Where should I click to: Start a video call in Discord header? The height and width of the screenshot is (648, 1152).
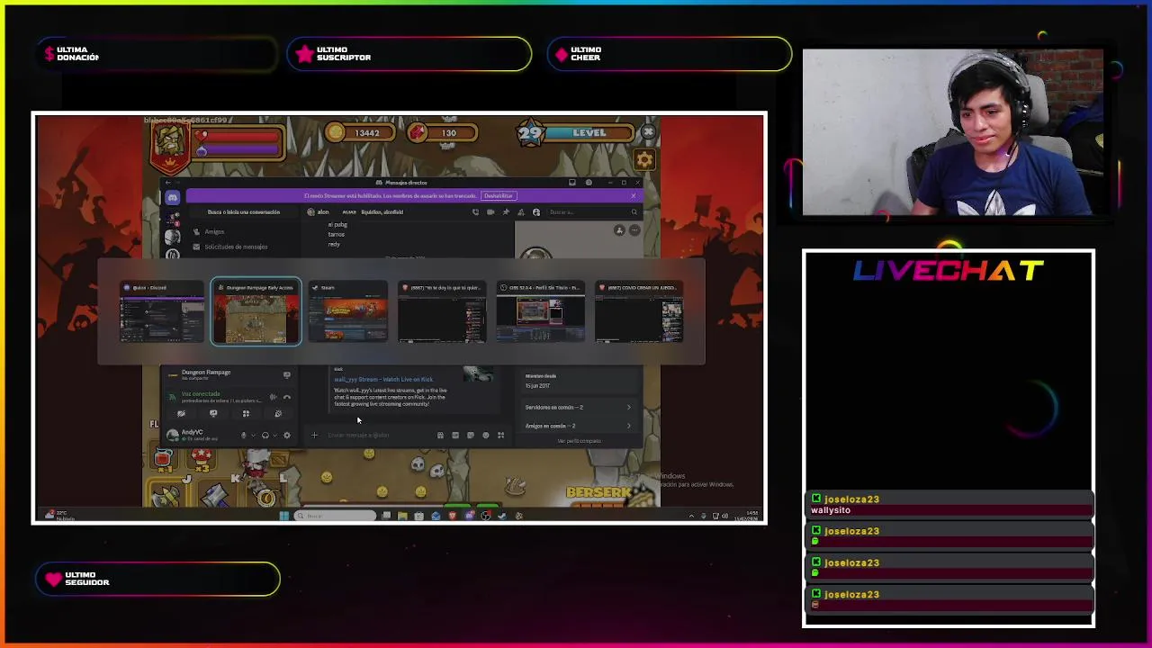coord(490,212)
